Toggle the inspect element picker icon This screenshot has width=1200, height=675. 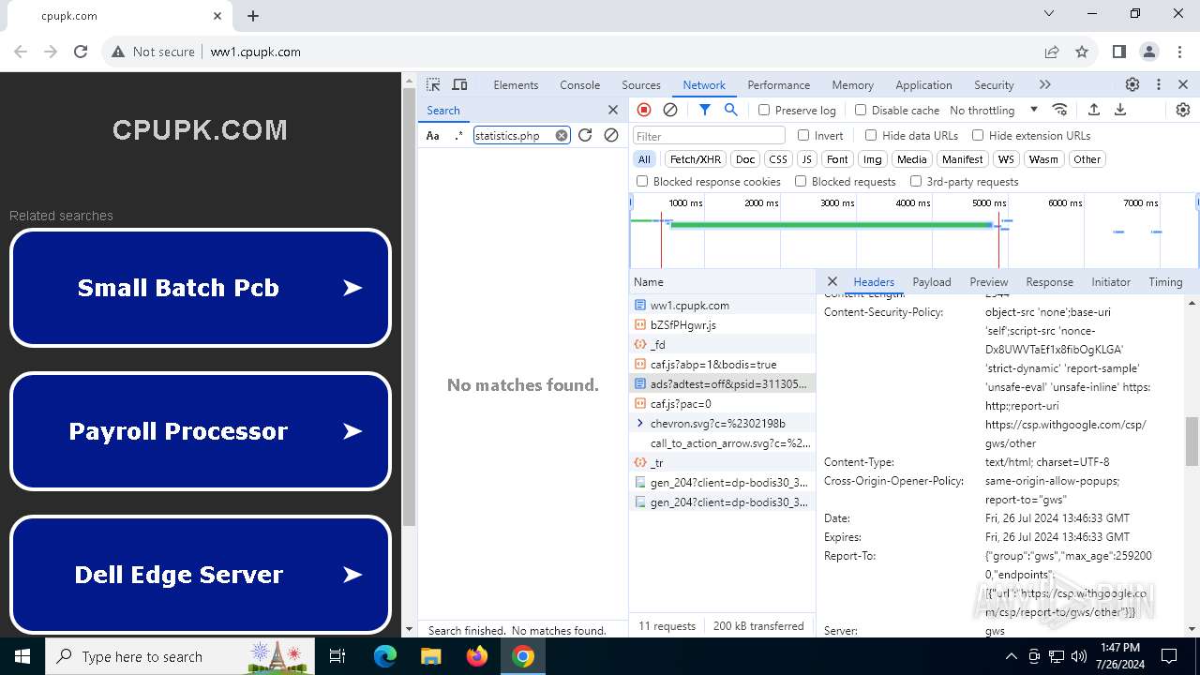(x=433, y=84)
